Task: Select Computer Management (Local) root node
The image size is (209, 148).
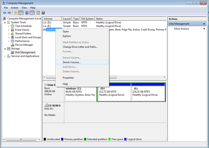Action: click(x=24, y=18)
